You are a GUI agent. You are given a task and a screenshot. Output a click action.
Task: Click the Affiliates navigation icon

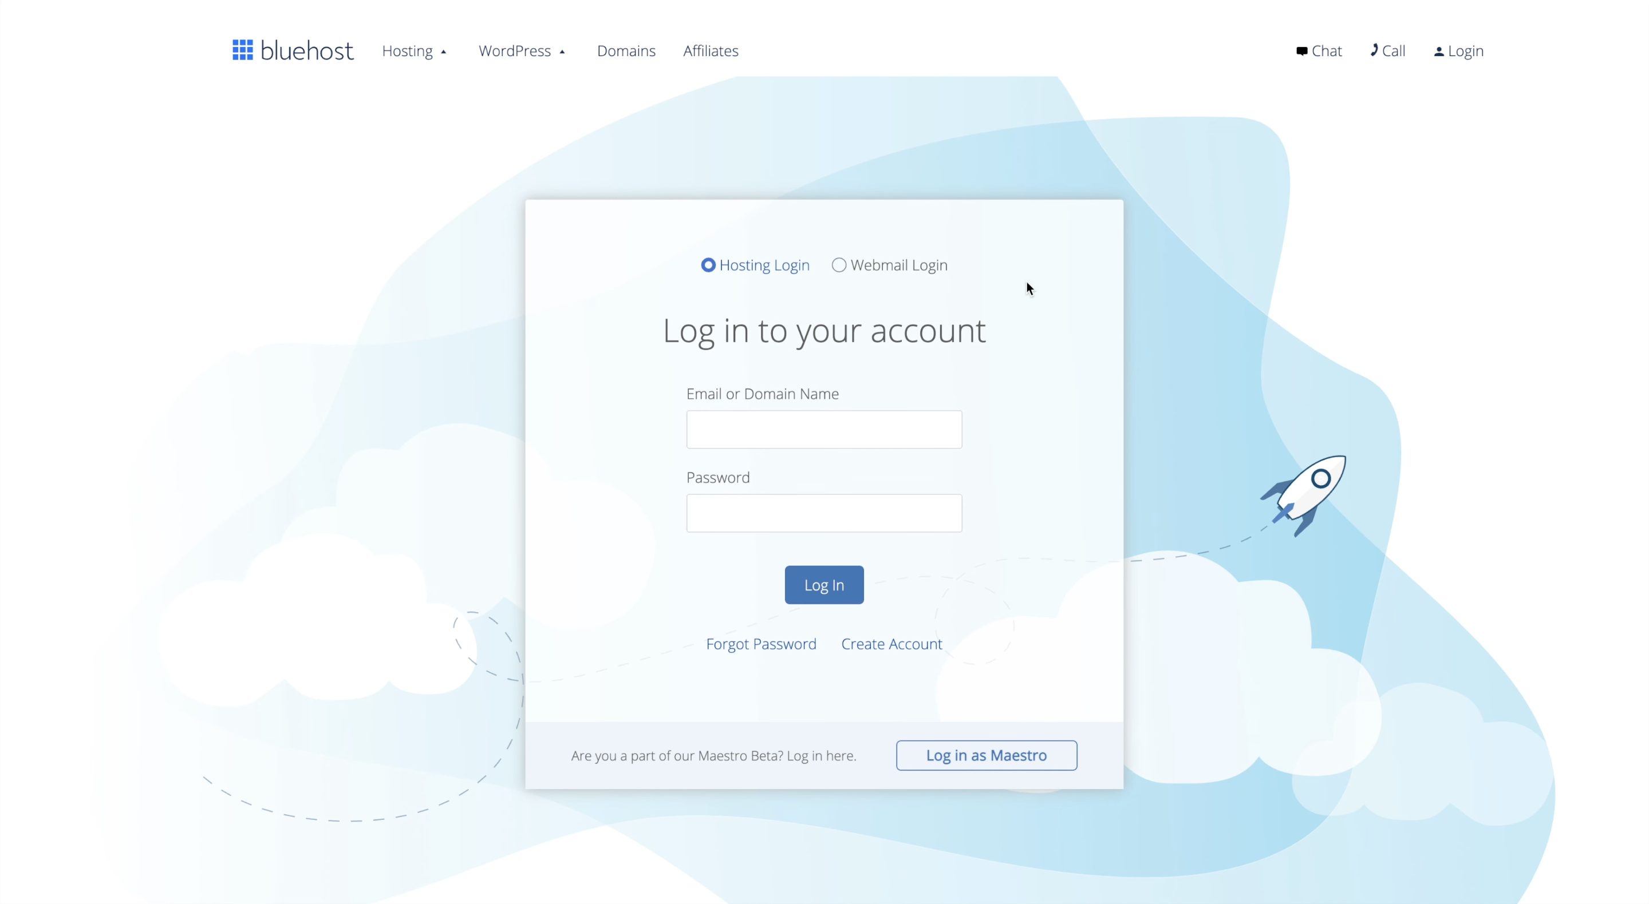(x=711, y=50)
